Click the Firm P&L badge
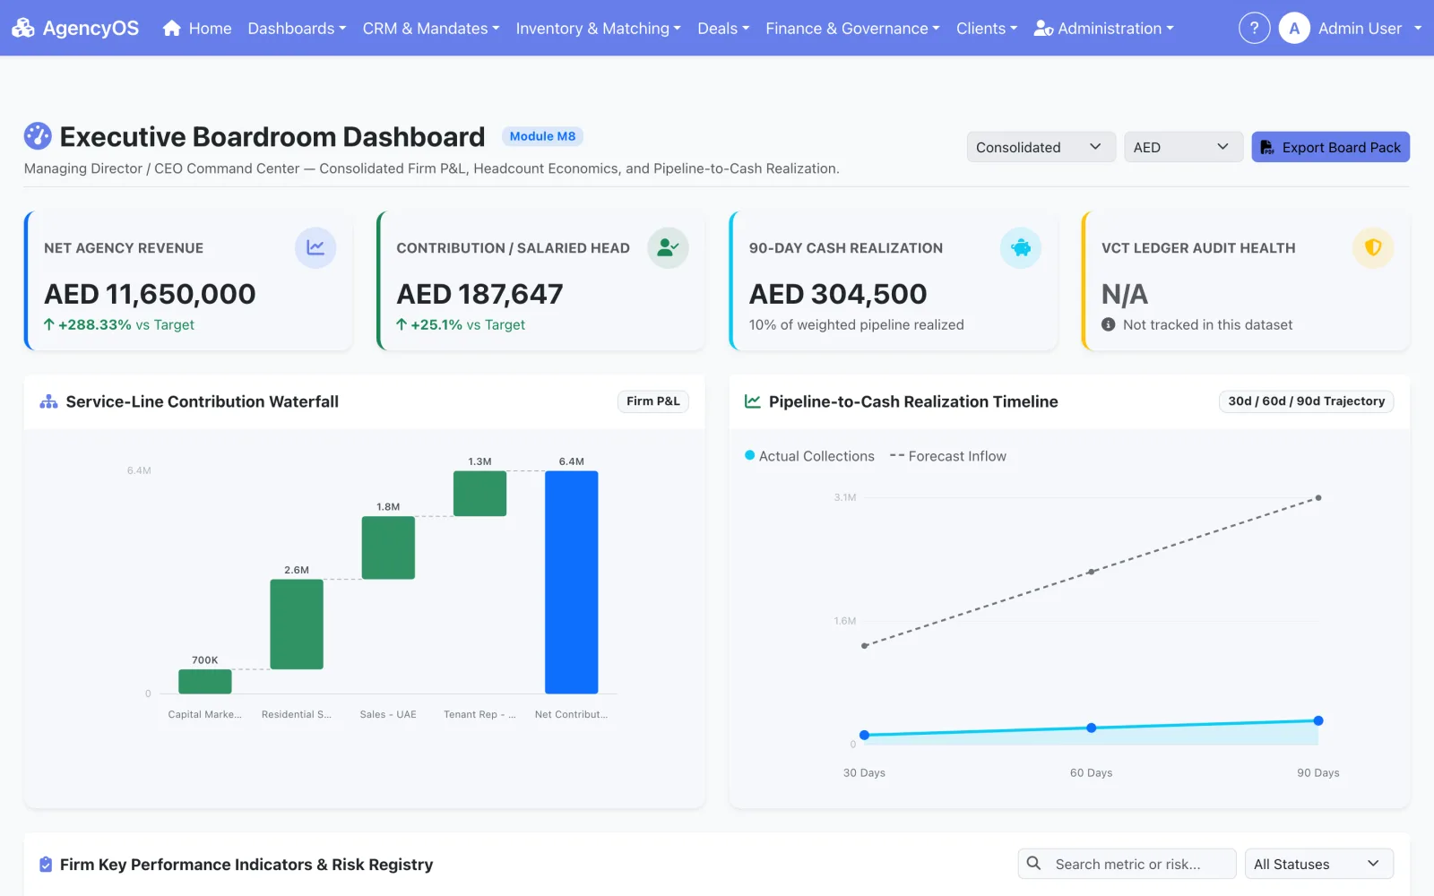 (x=652, y=401)
